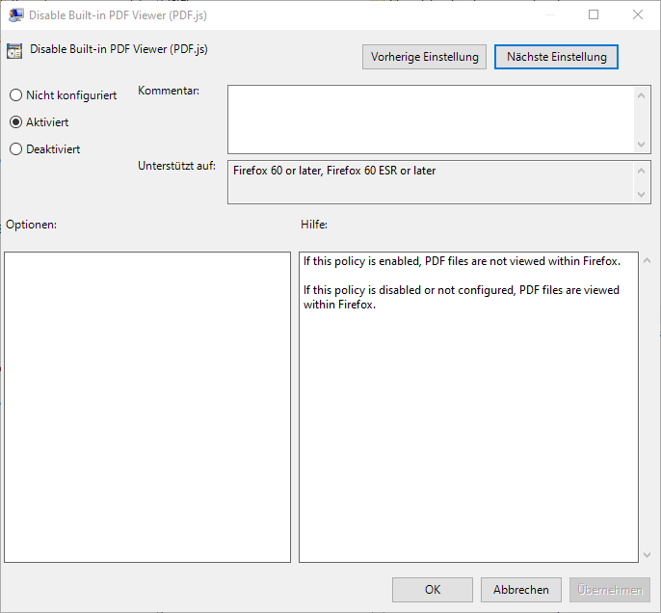This screenshot has height=613, width=661.
Task: Click the Kommentar label
Action: [x=169, y=91]
